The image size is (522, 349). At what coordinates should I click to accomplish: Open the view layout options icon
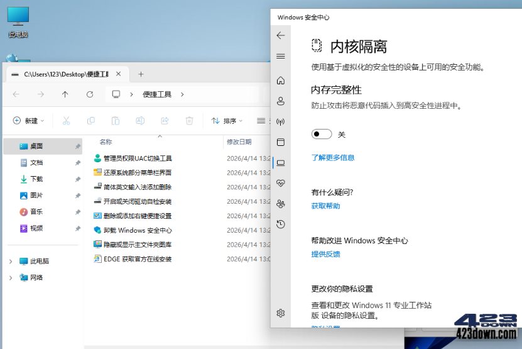tap(261, 121)
